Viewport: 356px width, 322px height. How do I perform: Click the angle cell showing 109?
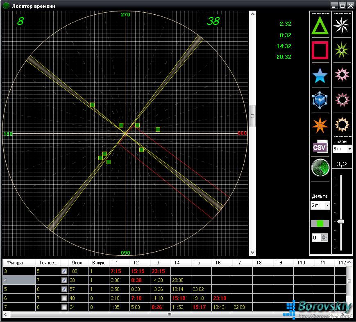(x=78, y=271)
